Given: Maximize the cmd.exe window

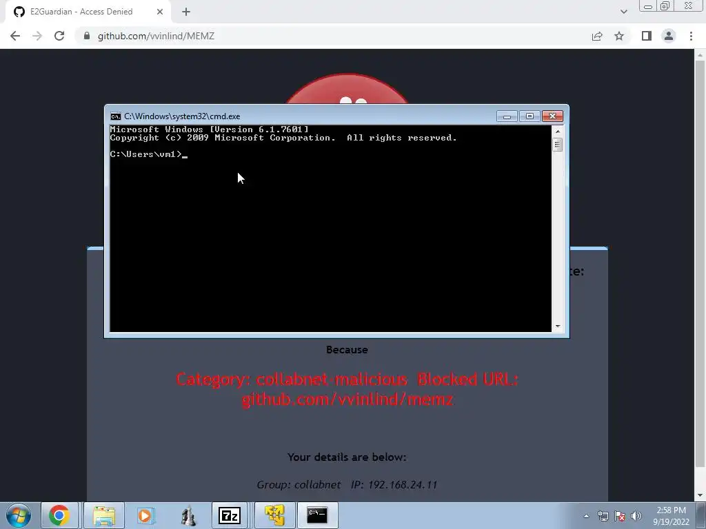Looking at the screenshot, I should [529, 116].
